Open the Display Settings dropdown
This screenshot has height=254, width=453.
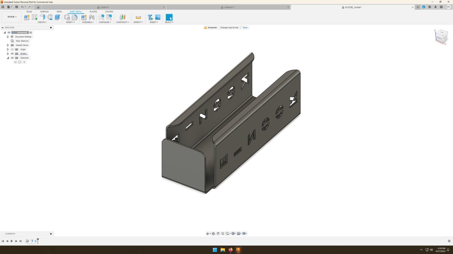pos(234,233)
